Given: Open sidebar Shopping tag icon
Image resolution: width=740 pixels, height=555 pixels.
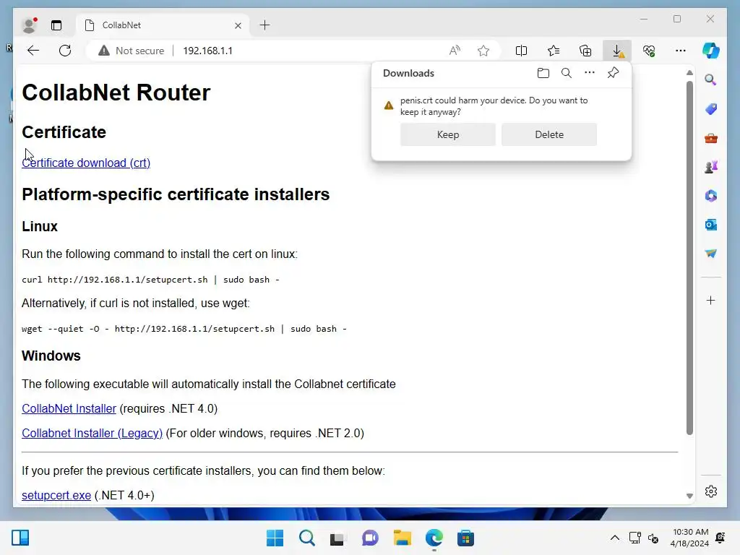Looking at the screenshot, I should coord(711,109).
